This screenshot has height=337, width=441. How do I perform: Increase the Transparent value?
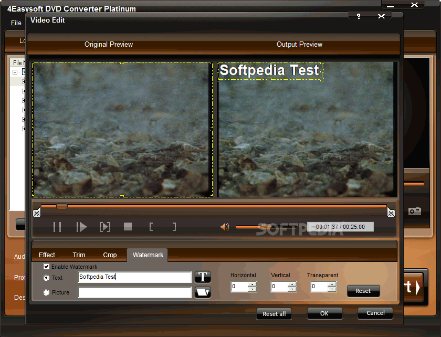[x=332, y=284]
